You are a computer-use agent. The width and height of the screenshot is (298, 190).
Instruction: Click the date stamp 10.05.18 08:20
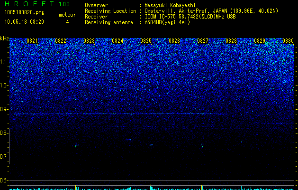click(24, 22)
